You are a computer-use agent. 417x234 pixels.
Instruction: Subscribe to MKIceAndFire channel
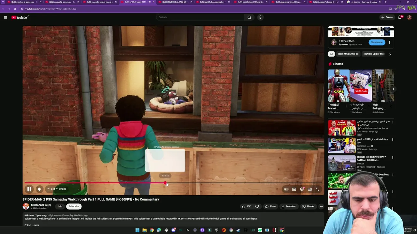coord(74,206)
